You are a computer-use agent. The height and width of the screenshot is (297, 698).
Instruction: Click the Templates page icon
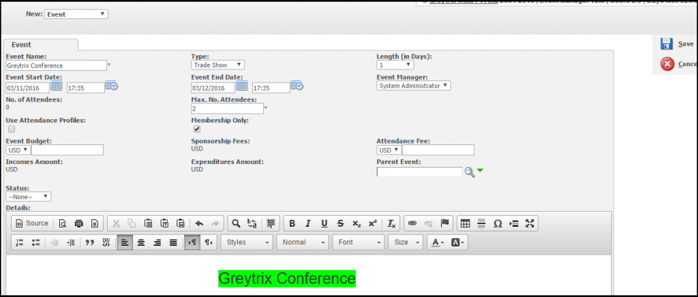pyautogui.click(x=94, y=223)
